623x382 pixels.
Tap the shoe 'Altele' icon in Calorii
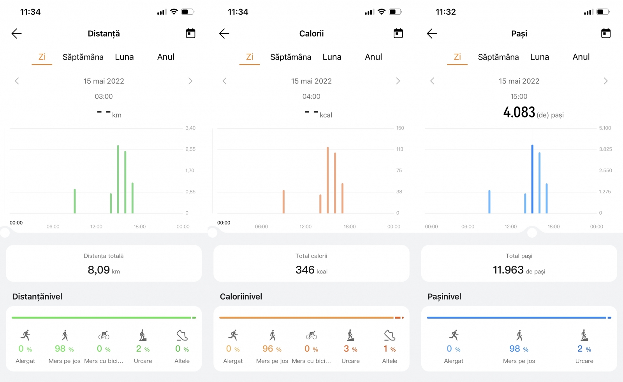pyautogui.click(x=389, y=335)
